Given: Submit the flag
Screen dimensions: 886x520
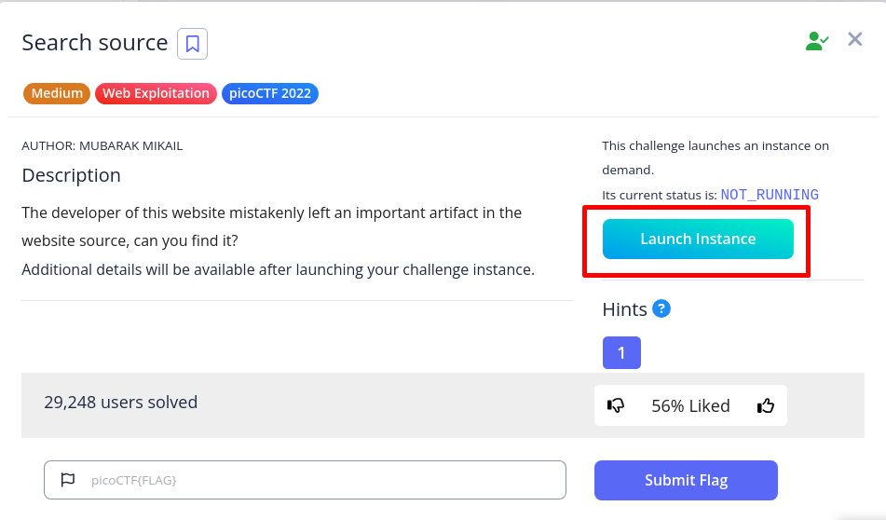Looking at the screenshot, I should pyautogui.click(x=686, y=481).
